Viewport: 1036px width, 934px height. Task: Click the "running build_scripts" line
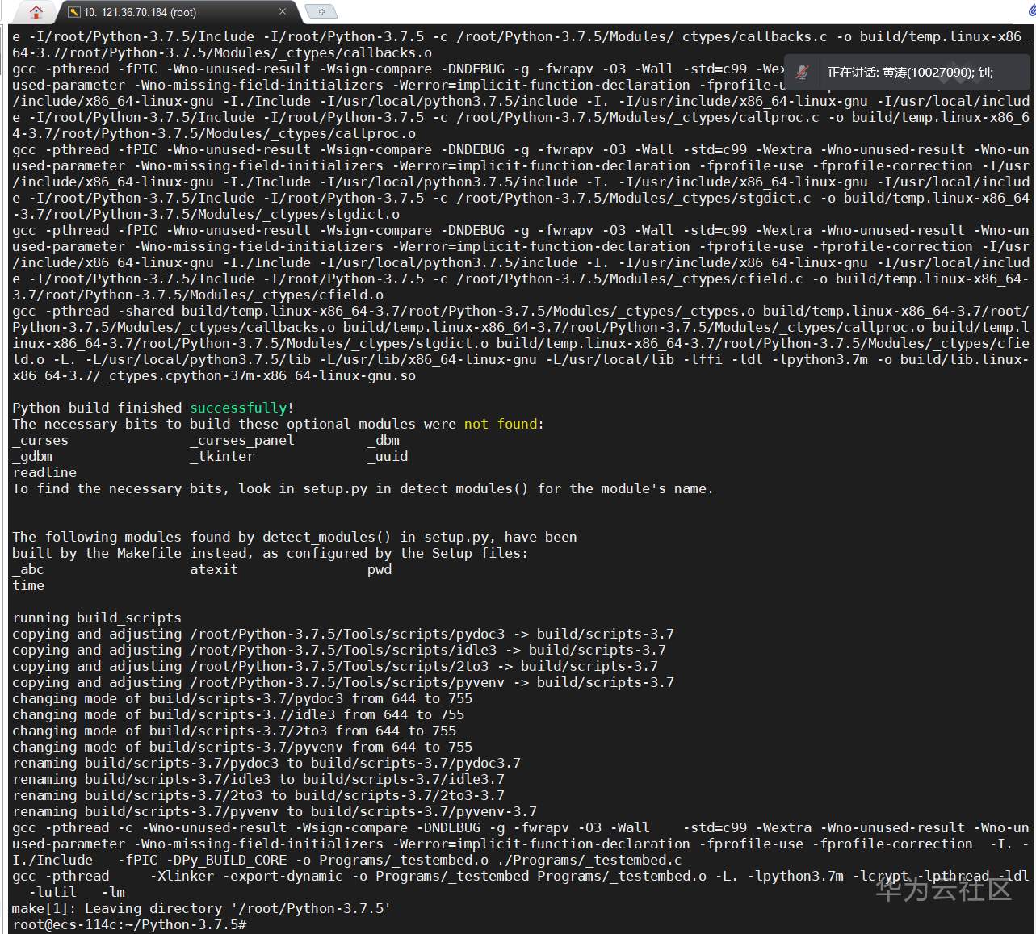tap(97, 618)
